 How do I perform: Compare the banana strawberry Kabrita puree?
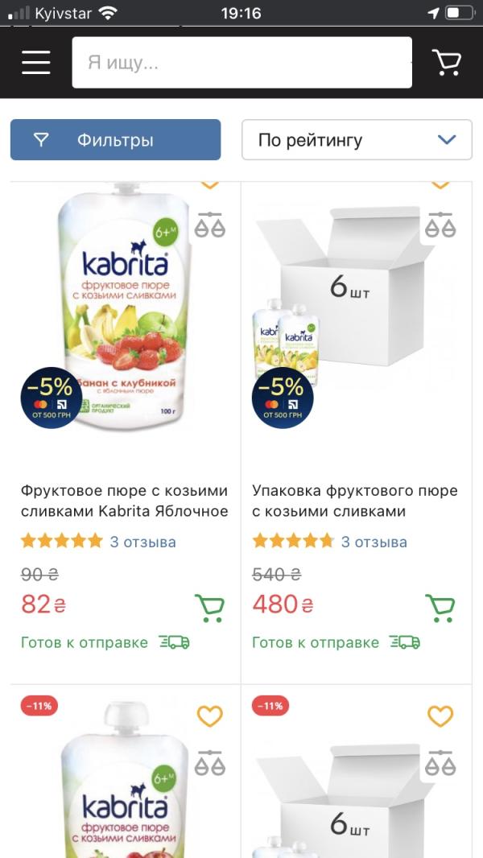210,225
